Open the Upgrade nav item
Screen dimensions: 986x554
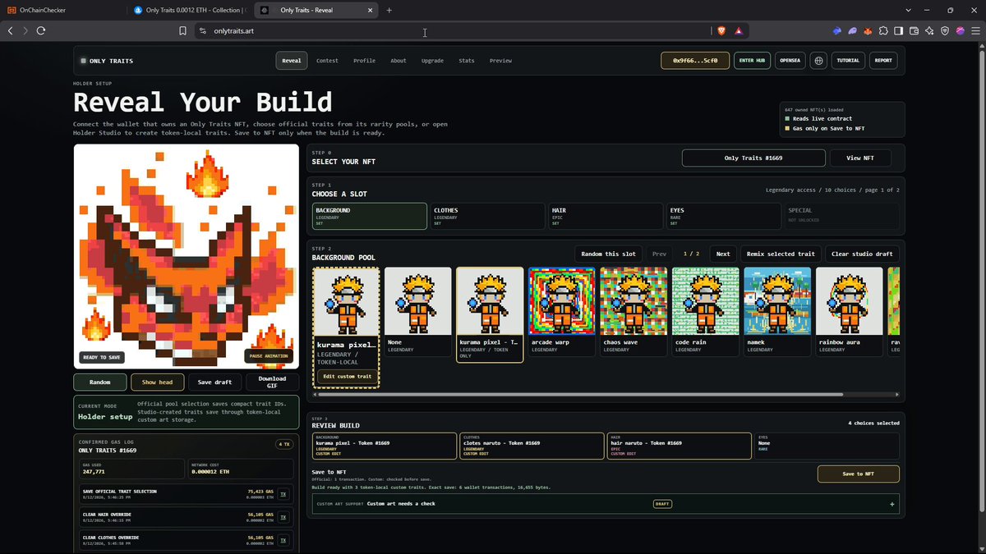(x=432, y=61)
